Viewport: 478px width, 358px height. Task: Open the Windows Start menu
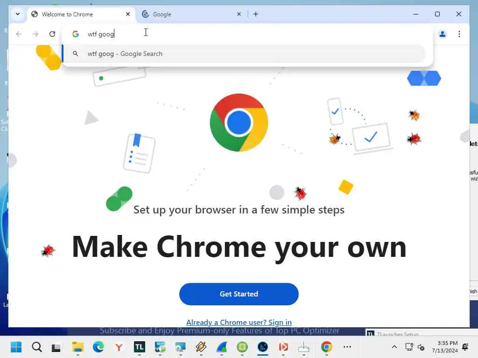(x=16, y=347)
